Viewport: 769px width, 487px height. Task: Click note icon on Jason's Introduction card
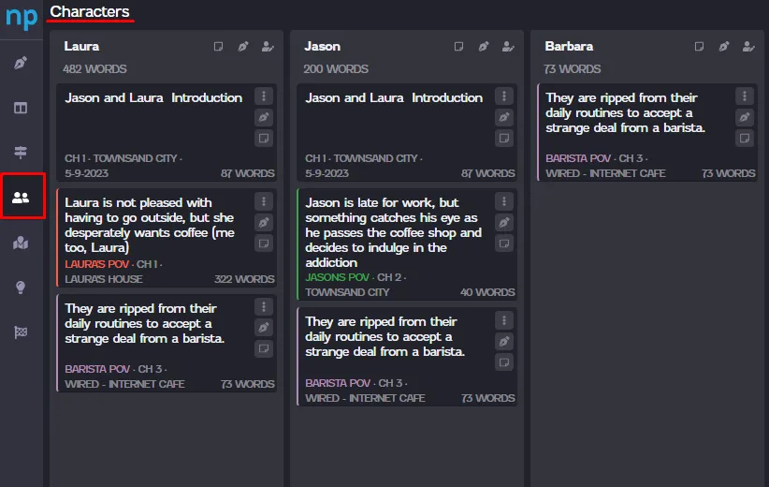coord(503,139)
